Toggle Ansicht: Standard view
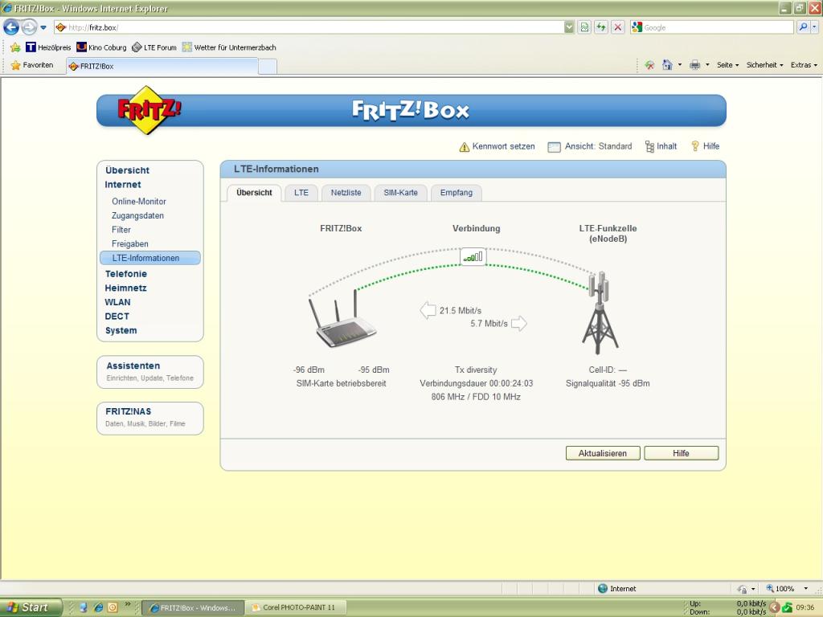Image resolution: width=823 pixels, height=617 pixels. coord(589,146)
